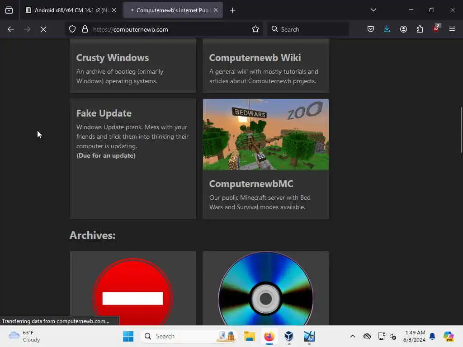The height and width of the screenshot is (347, 463).
Task: Click the '(Due for an update)' text
Action: click(x=106, y=155)
